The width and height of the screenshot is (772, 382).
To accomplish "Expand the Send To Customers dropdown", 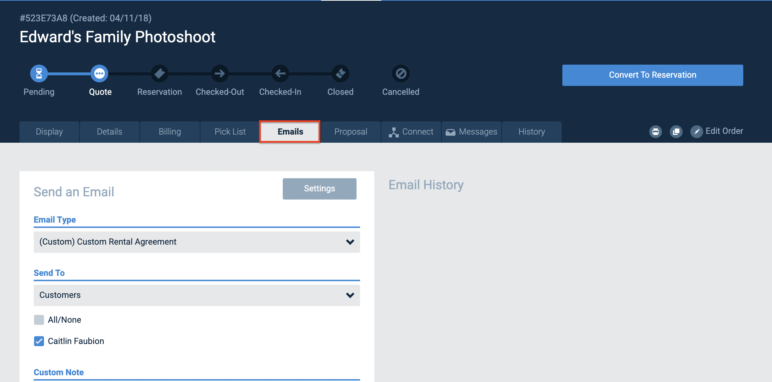I will pyautogui.click(x=197, y=295).
